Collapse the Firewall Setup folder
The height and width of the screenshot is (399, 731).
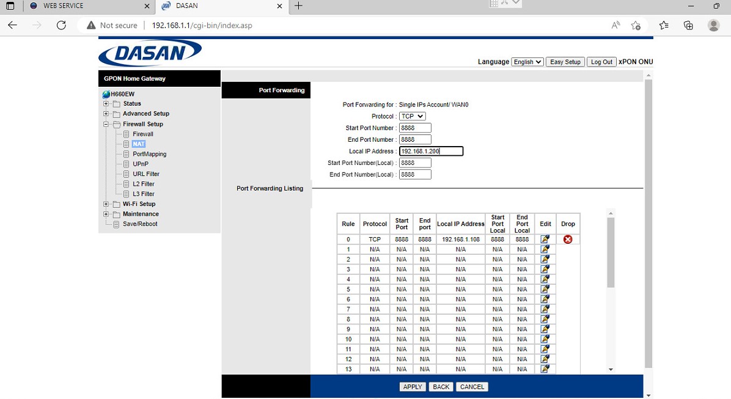click(106, 124)
